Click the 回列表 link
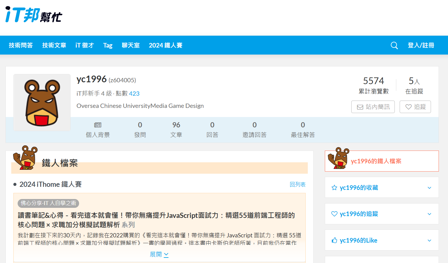The image size is (448, 263). [298, 184]
